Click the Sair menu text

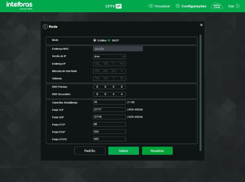click(231, 6)
